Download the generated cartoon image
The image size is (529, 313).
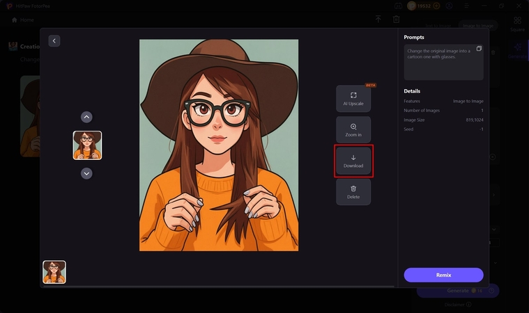point(353,161)
